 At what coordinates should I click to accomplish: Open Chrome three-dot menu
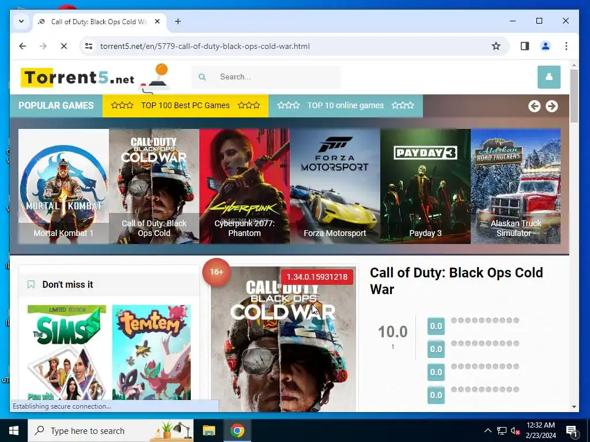click(566, 46)
